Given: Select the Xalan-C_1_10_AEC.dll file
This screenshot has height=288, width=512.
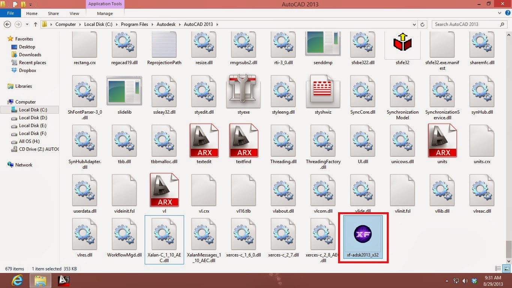Looking at the screenshot, I should click(164, 240).
